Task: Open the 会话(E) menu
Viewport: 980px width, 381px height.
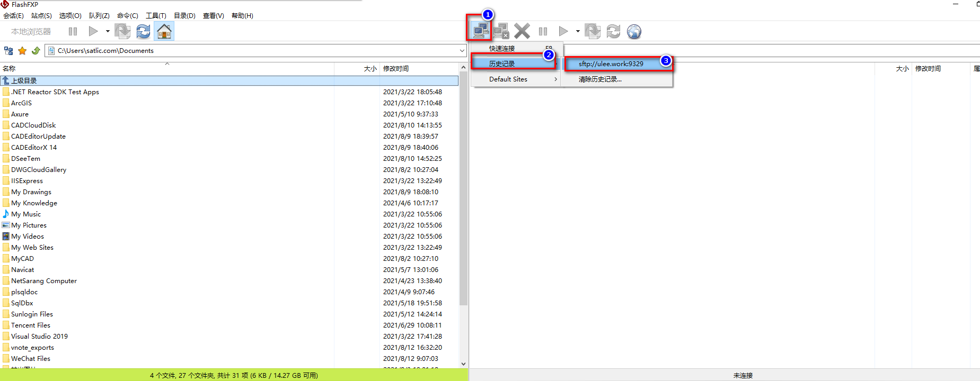Action: pos(13,16)
